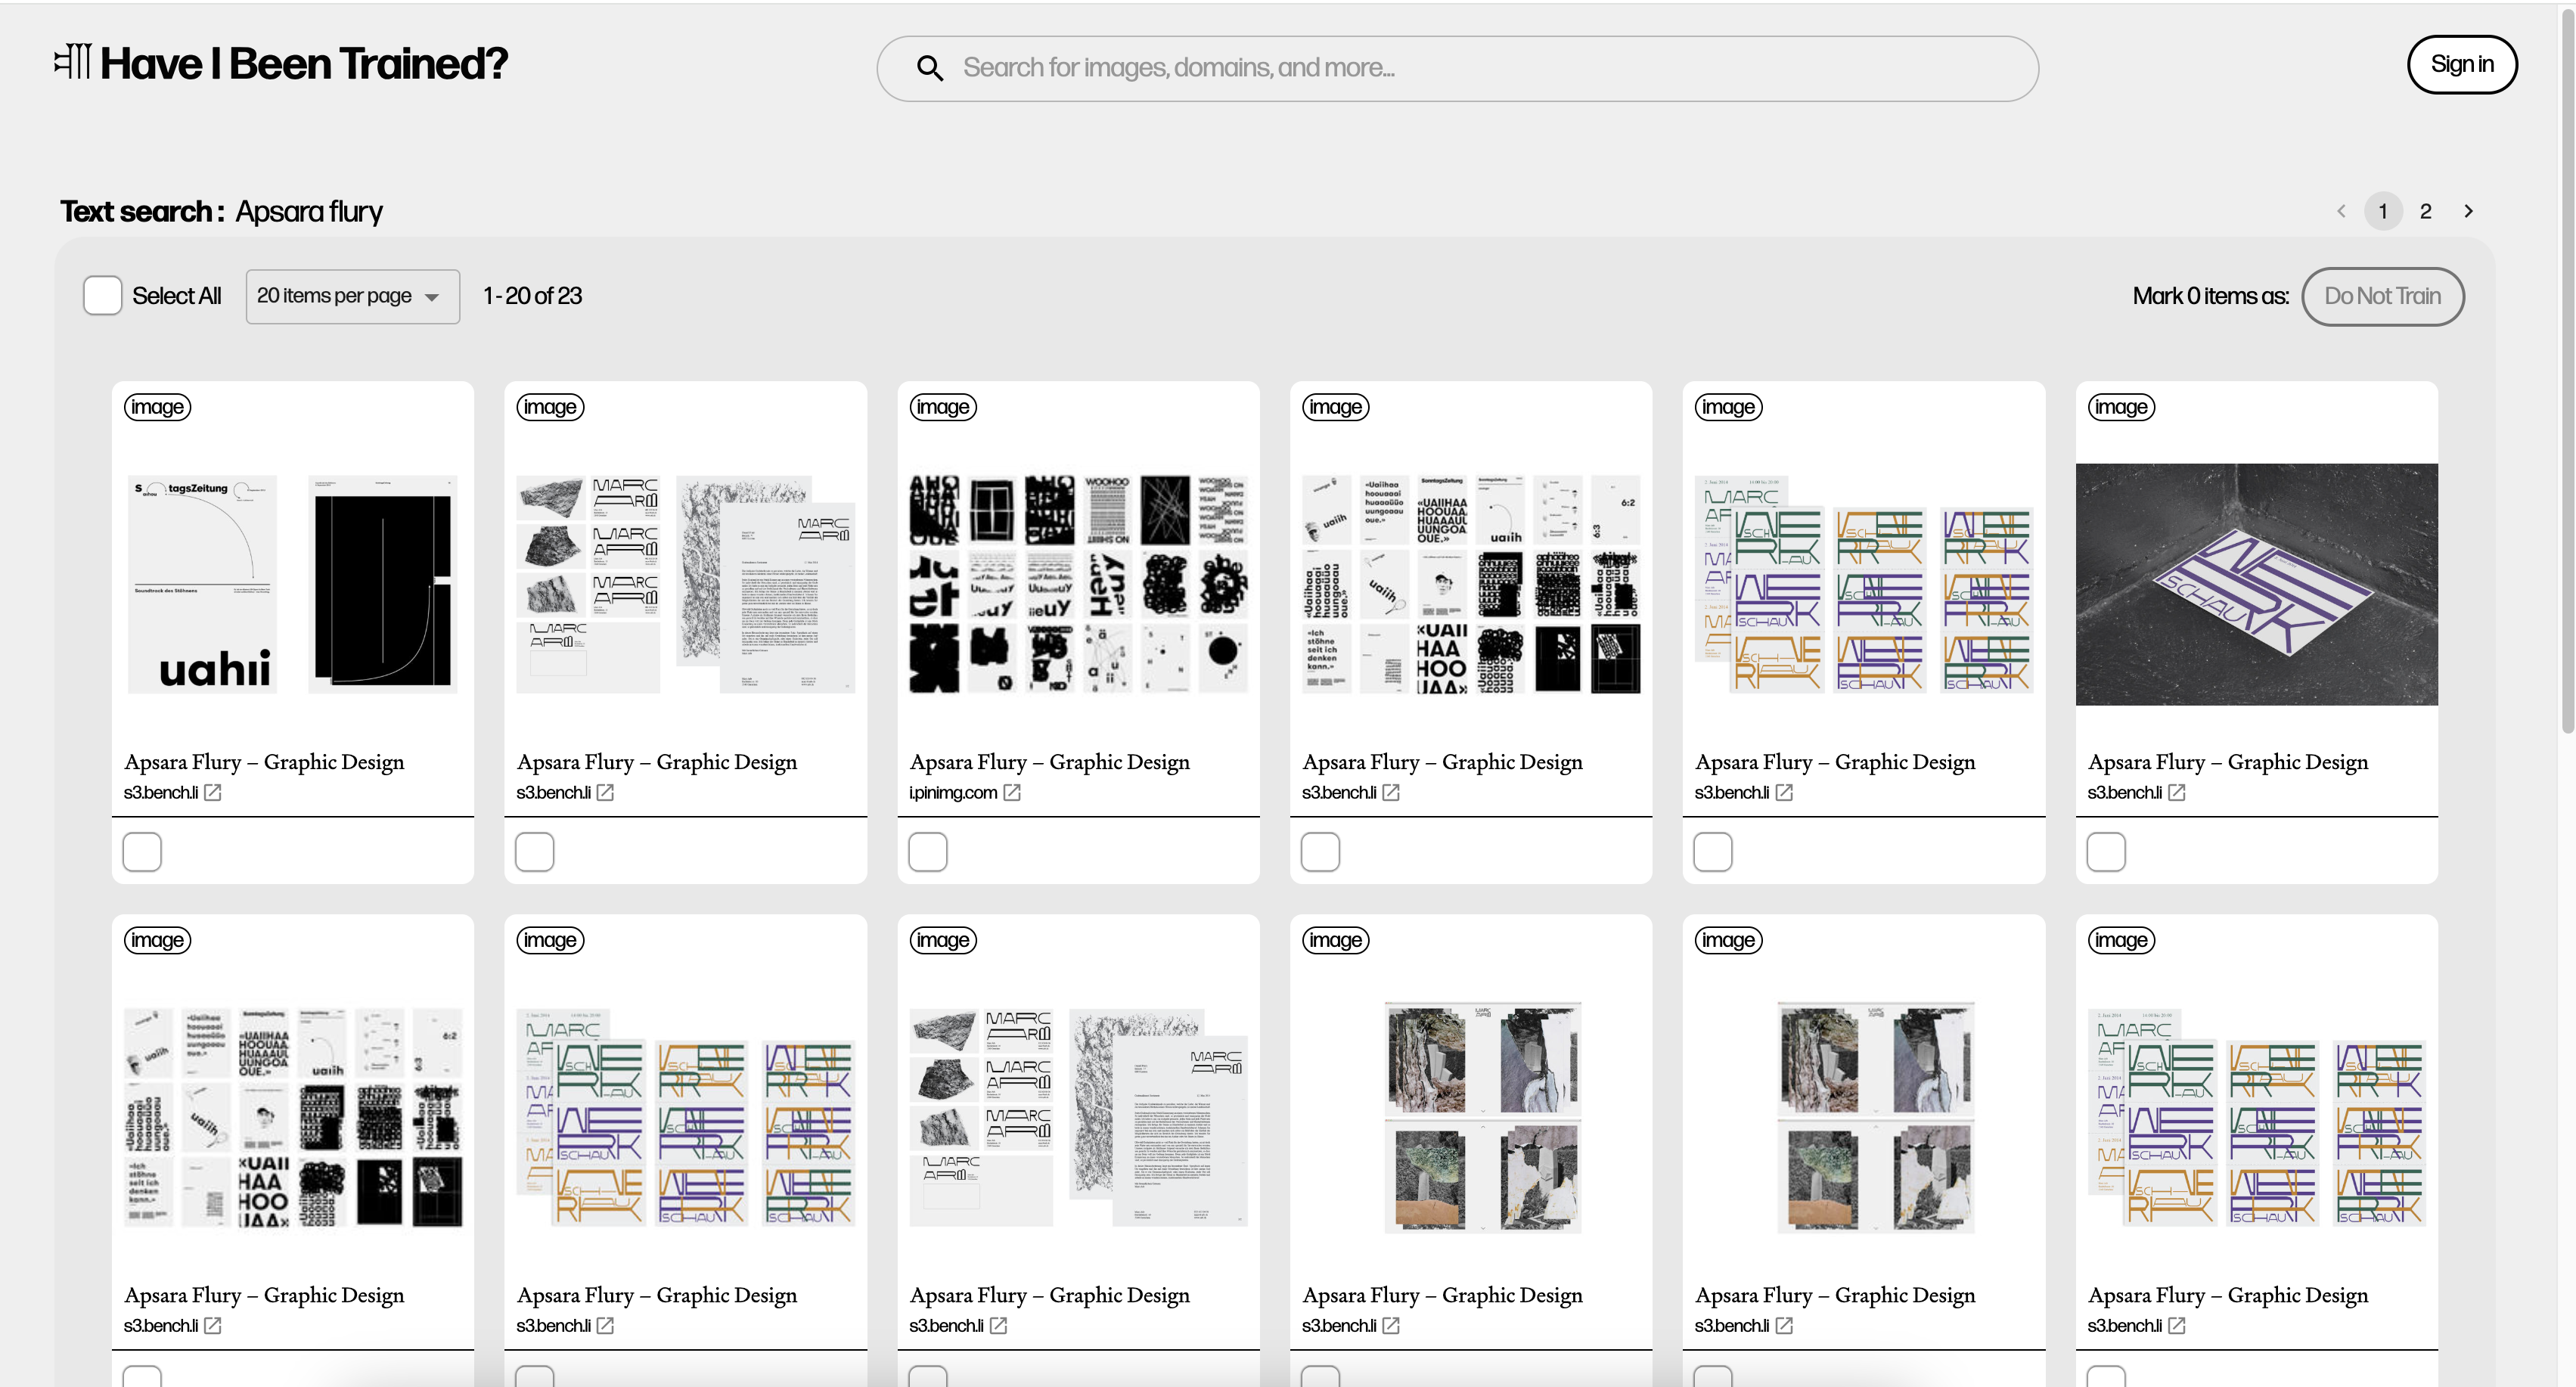Click the image badge on the i.pinimg.com card

[x=943, y=407]
